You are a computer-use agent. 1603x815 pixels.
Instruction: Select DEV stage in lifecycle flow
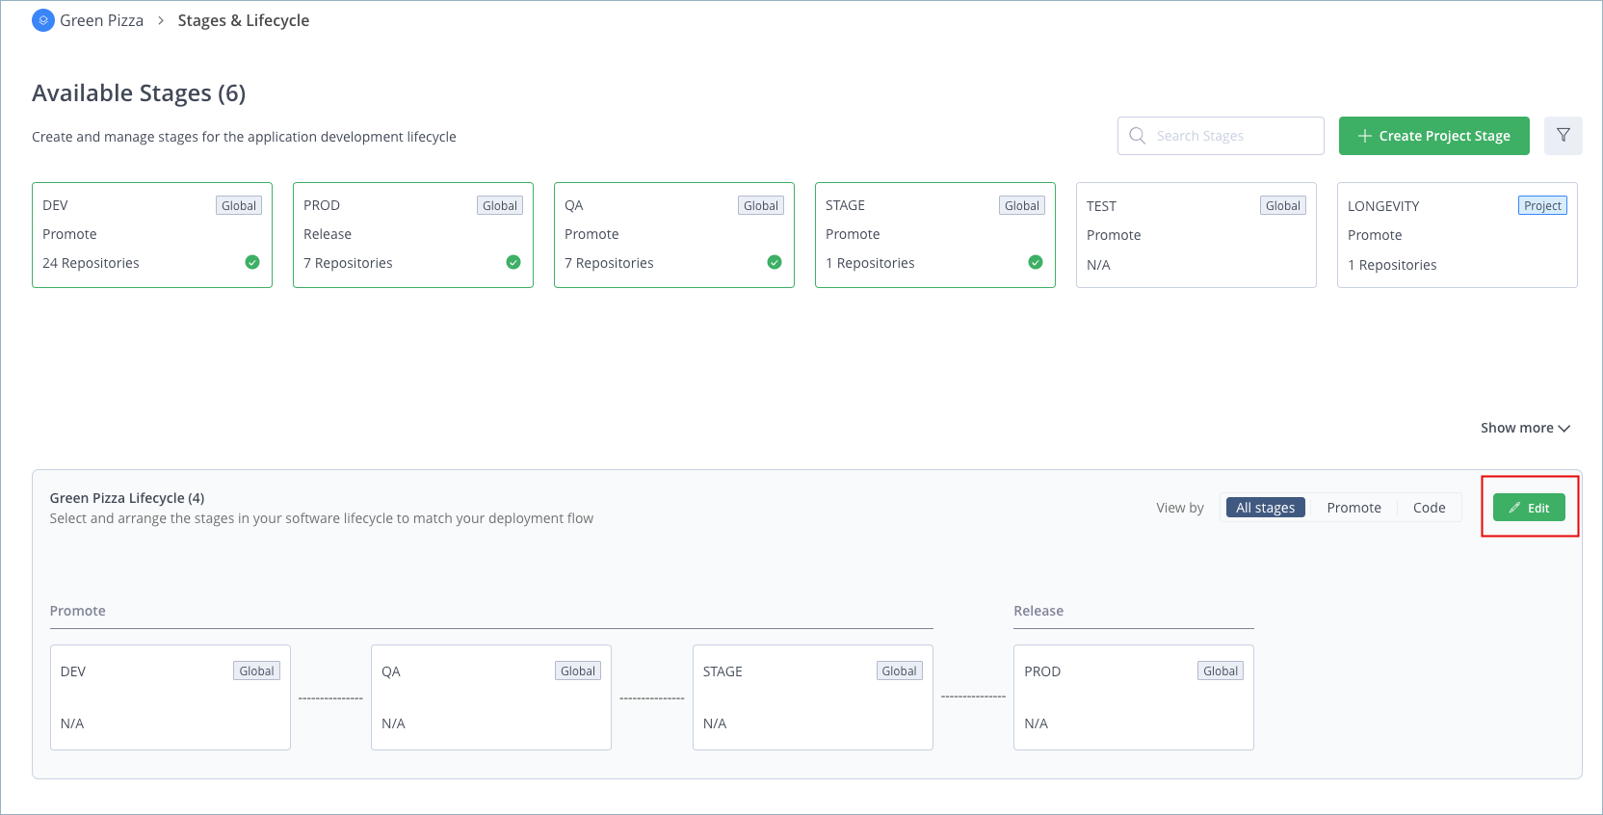click(171, 697)
